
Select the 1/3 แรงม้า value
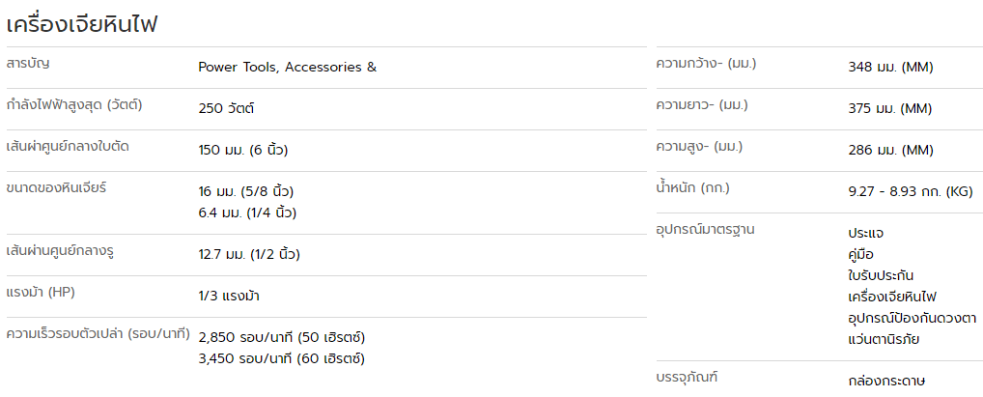tap(229, 296)
